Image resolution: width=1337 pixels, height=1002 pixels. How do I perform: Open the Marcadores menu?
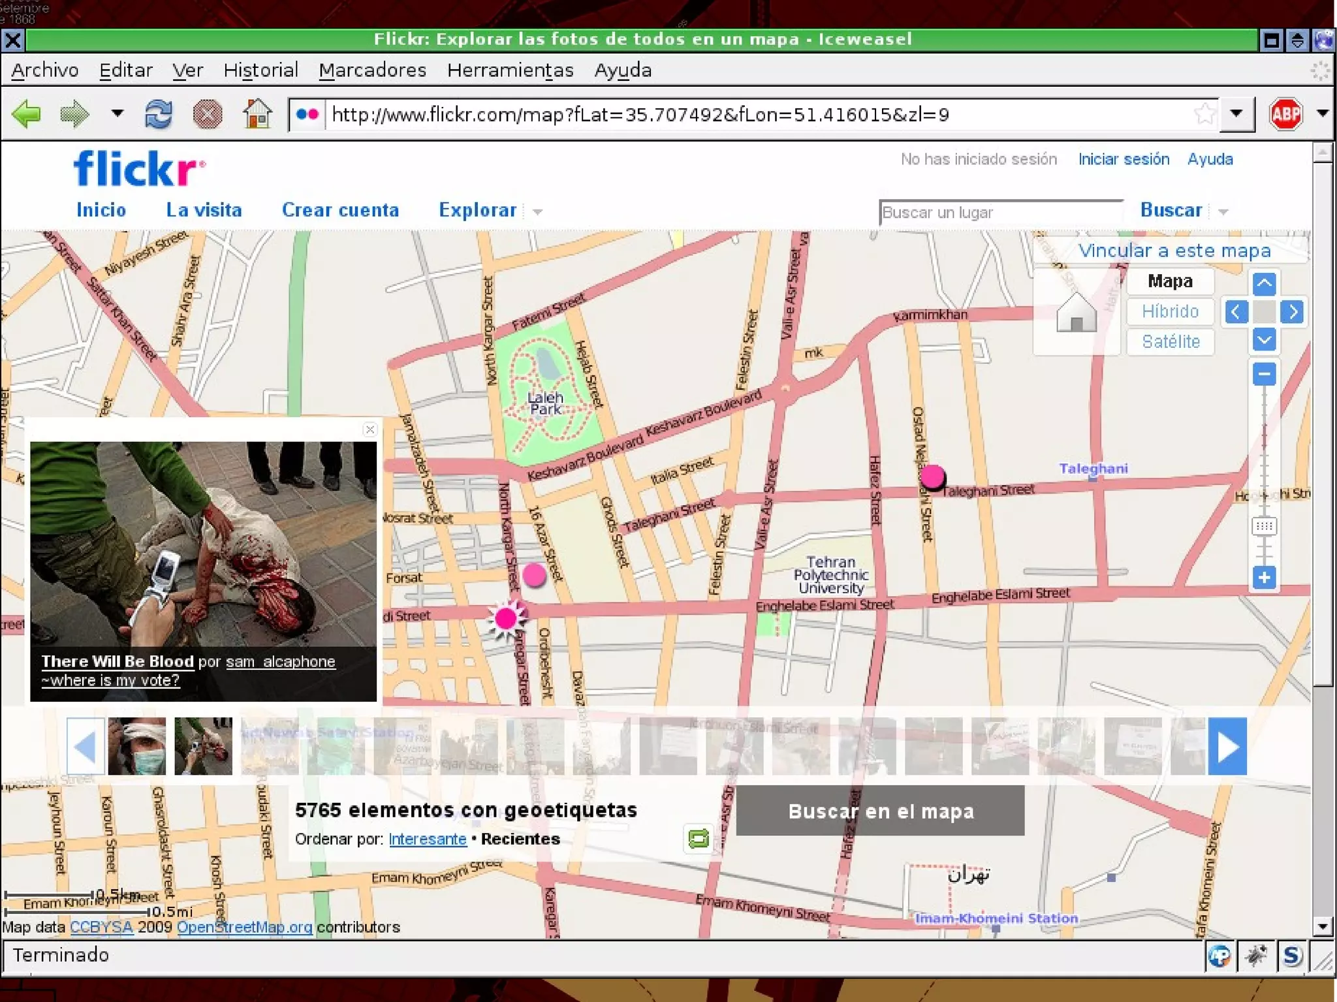click(x=372, y=70)
